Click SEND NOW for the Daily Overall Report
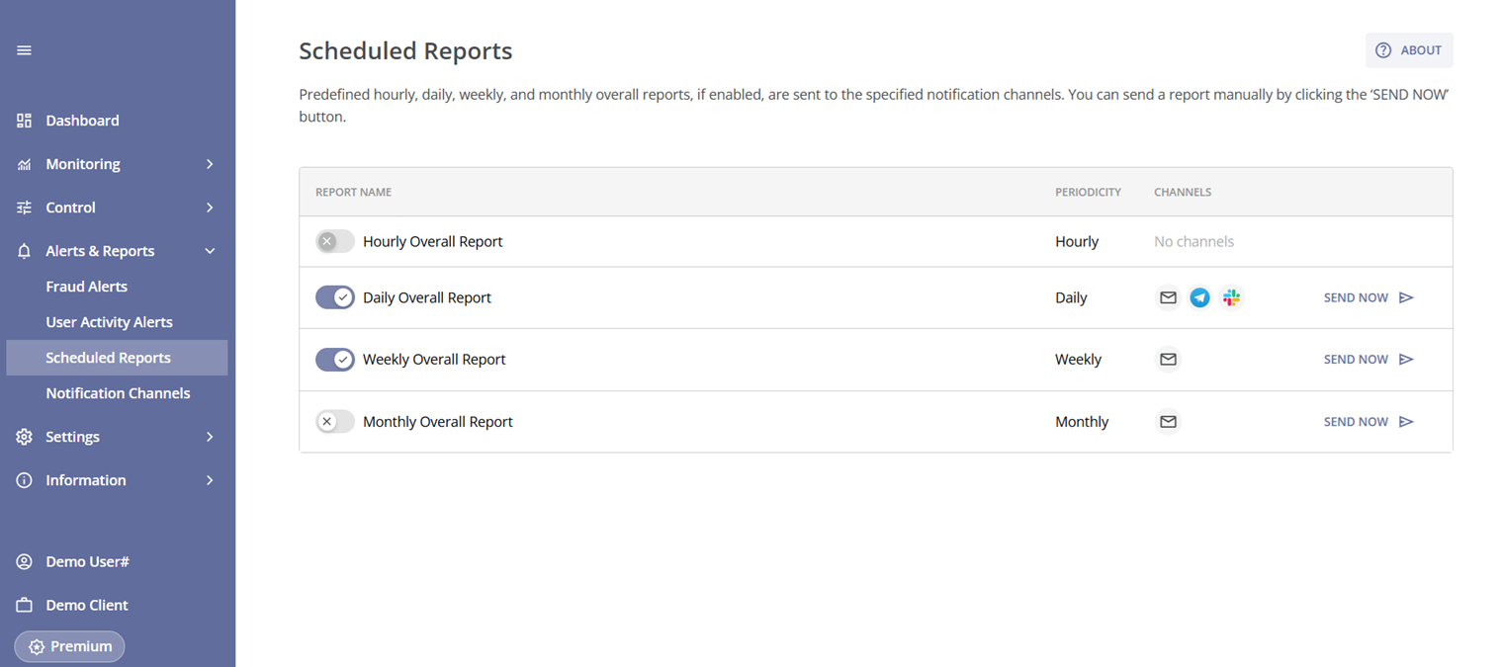Viewport: 1502px width, 667px height. (1356, 296)
